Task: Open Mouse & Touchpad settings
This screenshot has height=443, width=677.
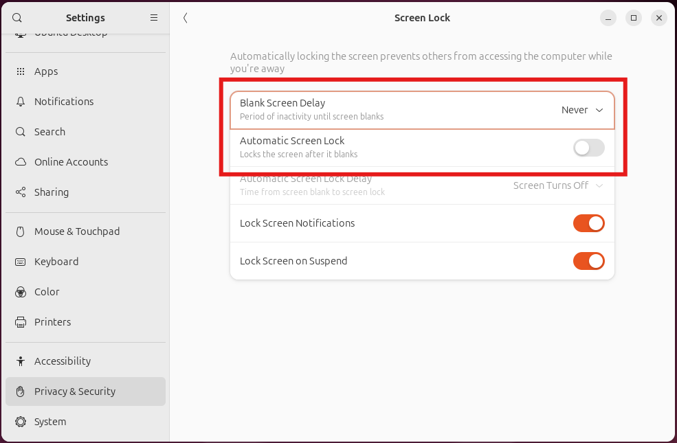Action: point(77,231)
